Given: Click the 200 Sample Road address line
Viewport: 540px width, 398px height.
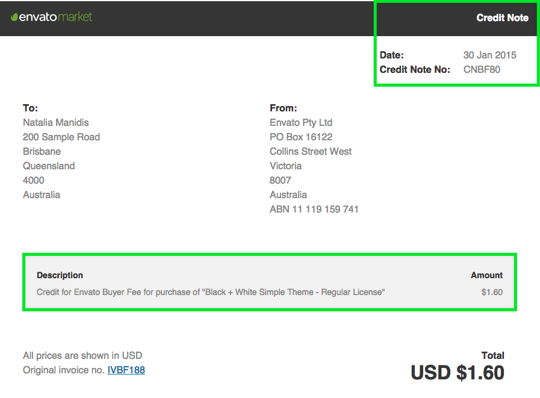Looking at the screenshot, I should click(61, 137).
